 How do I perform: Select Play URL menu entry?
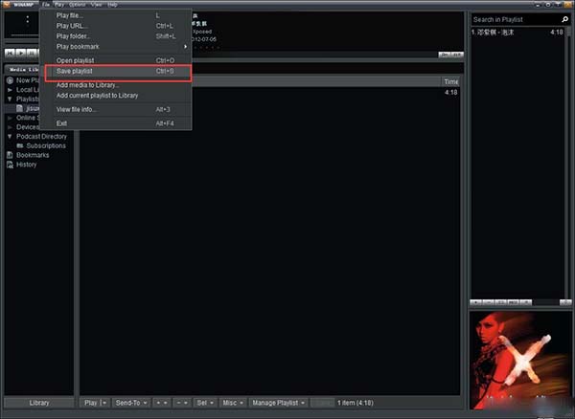(71, 26)
